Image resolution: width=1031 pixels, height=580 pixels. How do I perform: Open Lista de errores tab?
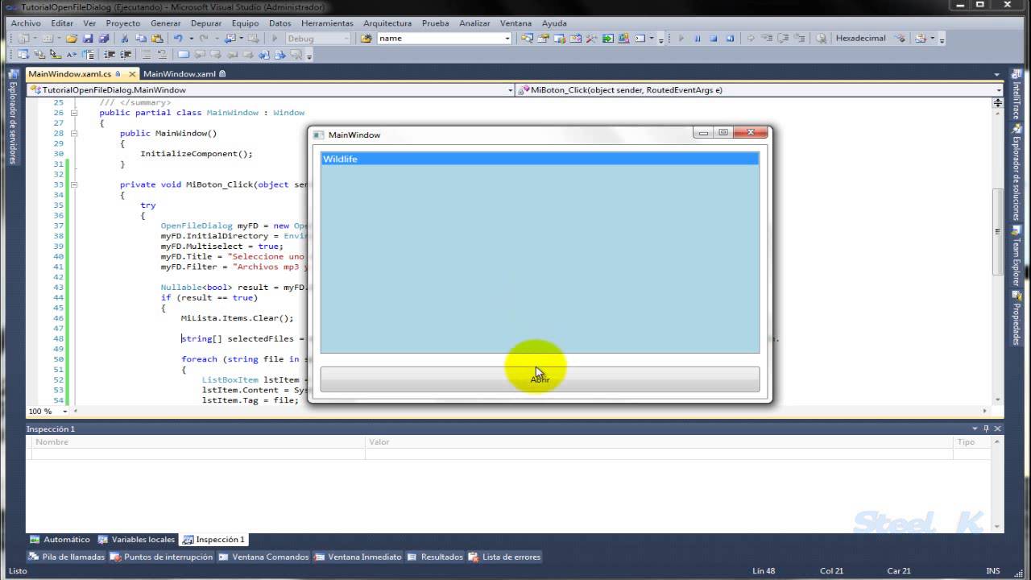[504, 557]
